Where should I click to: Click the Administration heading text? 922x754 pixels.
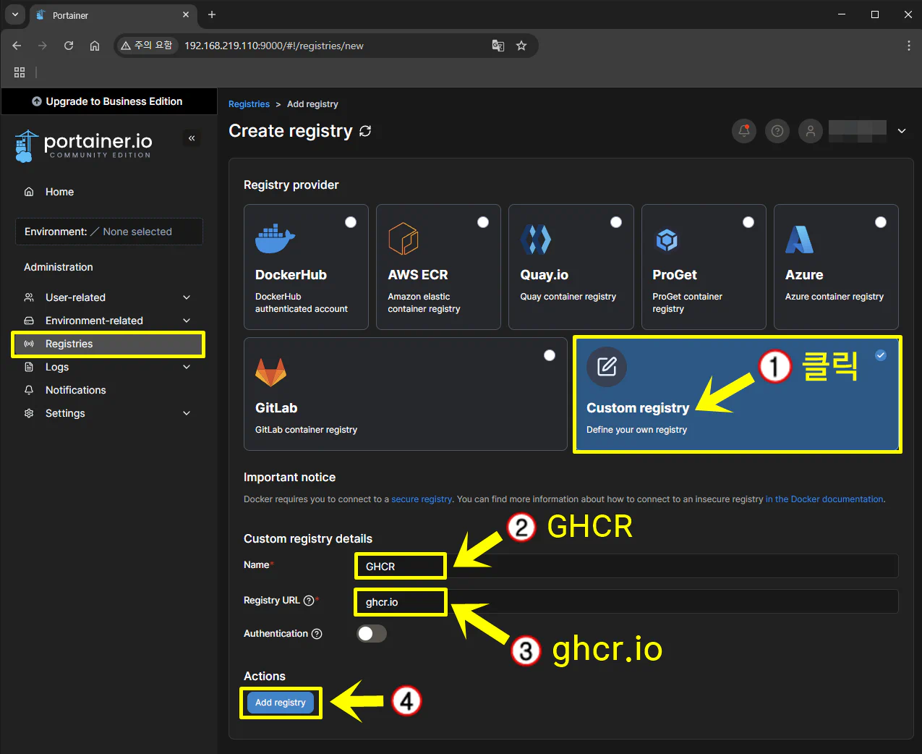pos(59,267)
